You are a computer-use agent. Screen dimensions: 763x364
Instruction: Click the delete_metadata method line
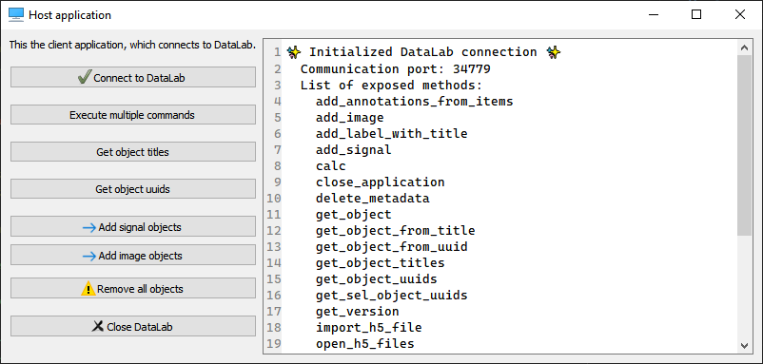tap(372, 199)
